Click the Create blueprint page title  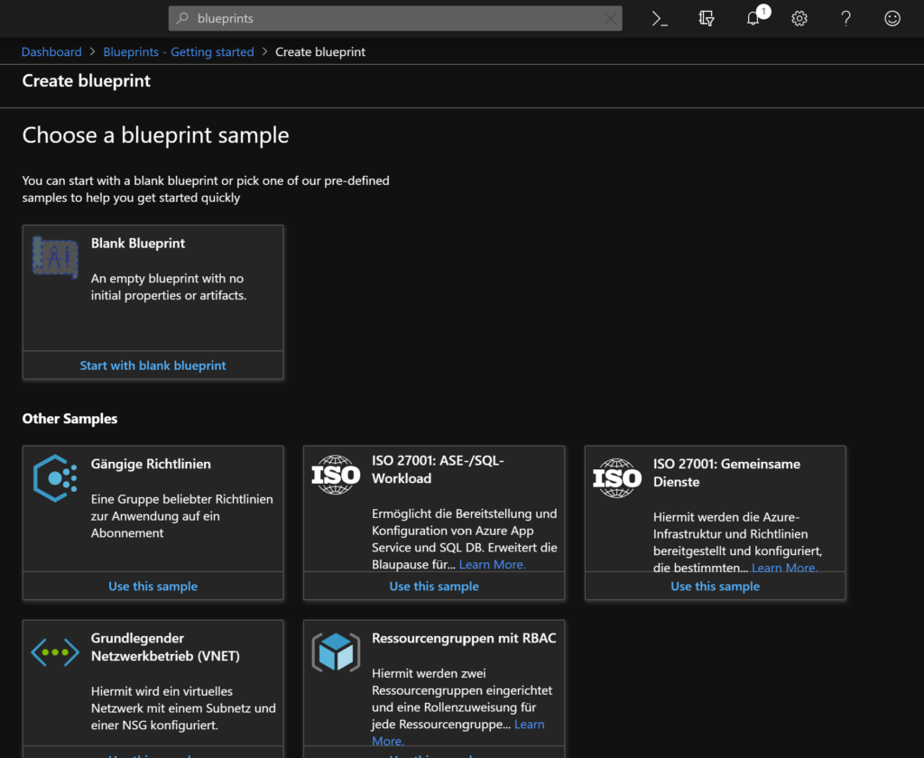[x=86, y=80]
